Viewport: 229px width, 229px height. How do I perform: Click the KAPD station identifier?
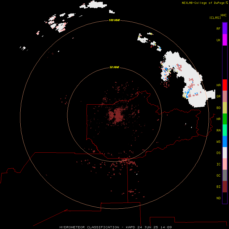131,227
